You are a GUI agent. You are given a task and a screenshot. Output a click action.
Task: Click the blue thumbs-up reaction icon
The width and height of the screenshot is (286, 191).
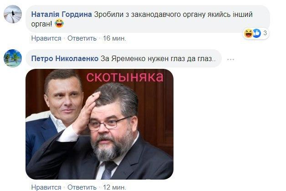[x=256, y=33]
